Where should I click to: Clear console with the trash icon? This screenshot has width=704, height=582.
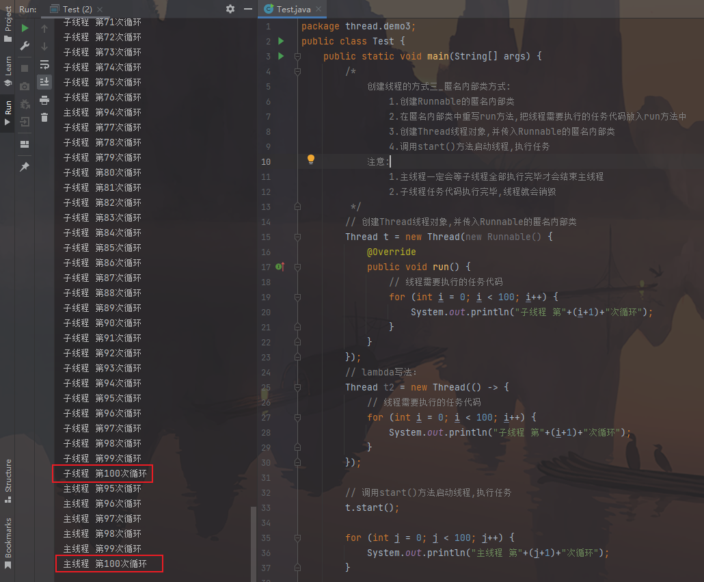point(44,118)
